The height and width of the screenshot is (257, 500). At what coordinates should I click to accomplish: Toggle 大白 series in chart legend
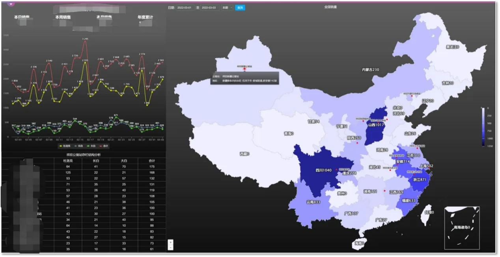click(x=91, y=146)
